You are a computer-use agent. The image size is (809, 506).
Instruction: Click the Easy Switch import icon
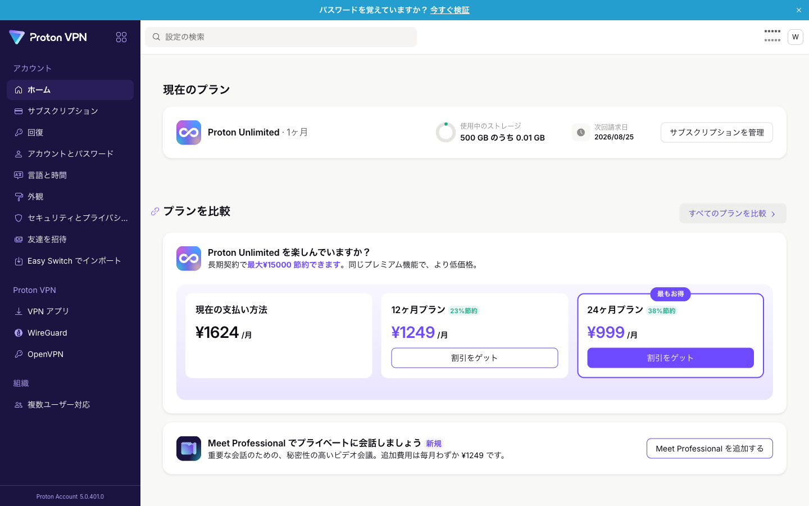[x=19, y=261]
